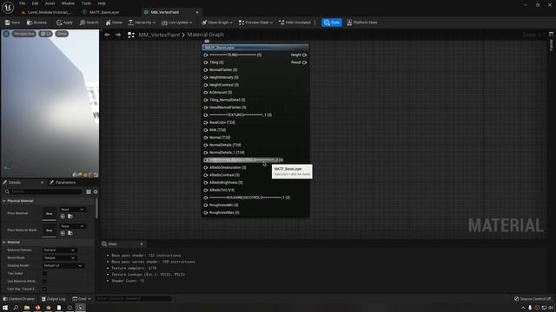Image resolution: width=556 pixels, height=312 pixels.
Task: Switch to the Parameters panel tab
Action: [63, 183]
